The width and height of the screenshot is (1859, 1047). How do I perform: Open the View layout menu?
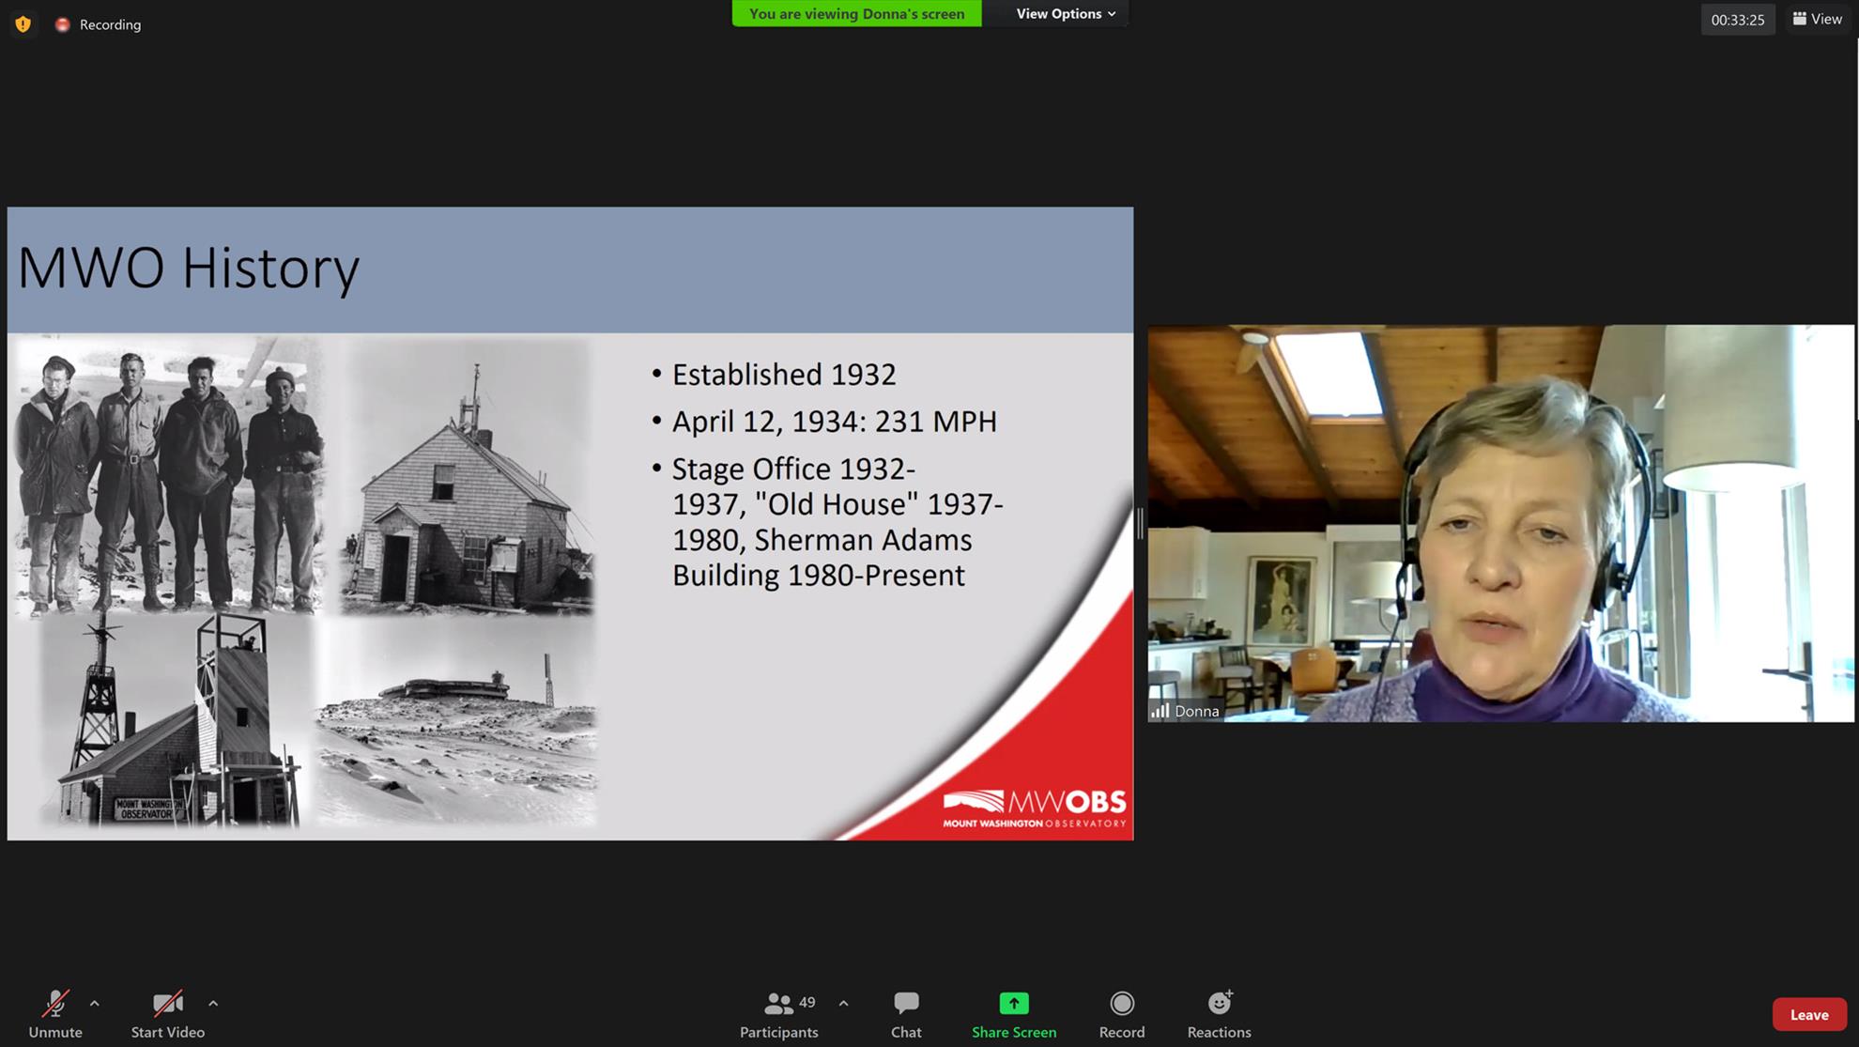(1817, 19)
